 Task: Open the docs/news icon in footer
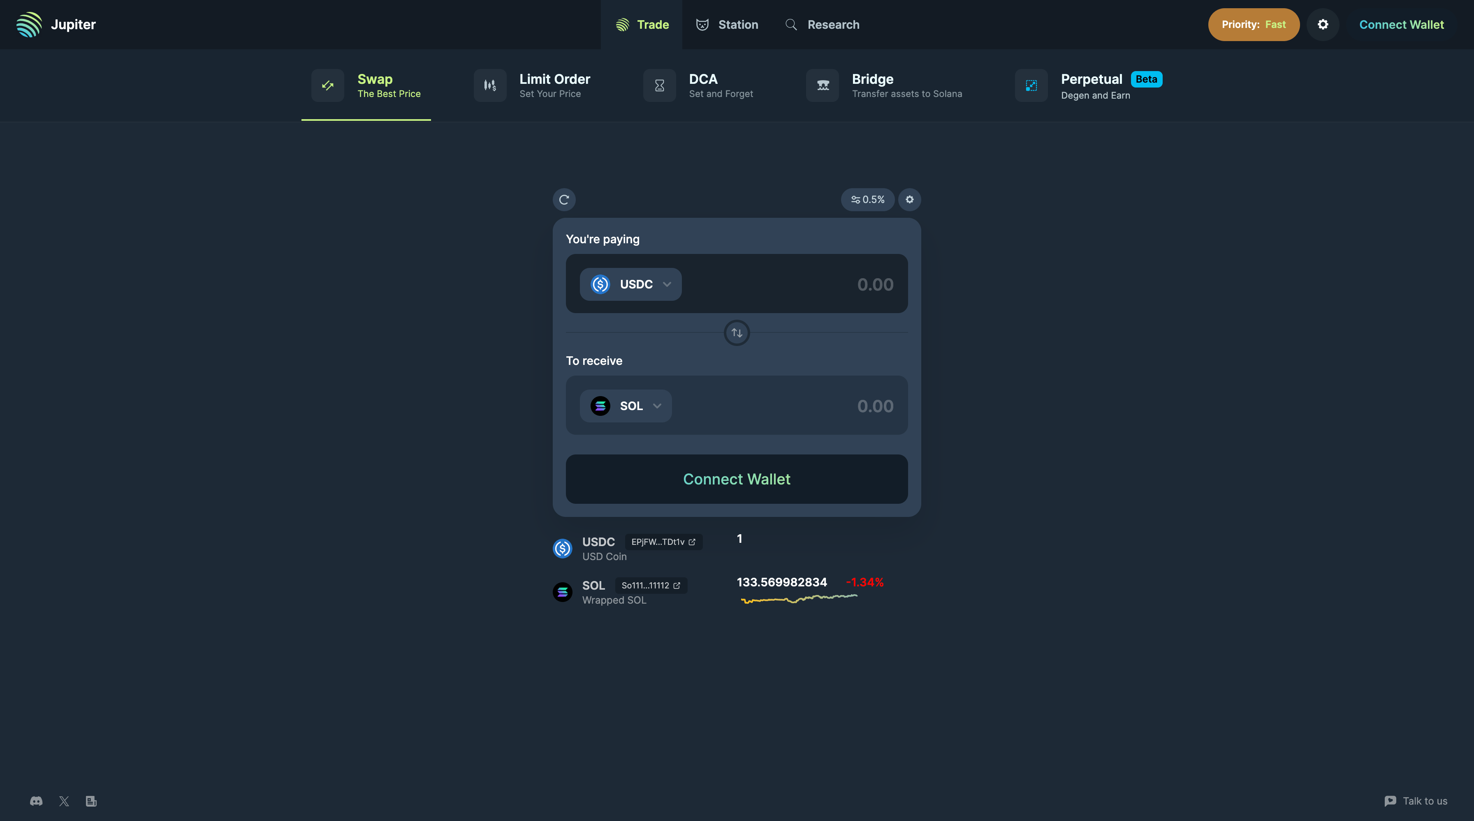pyautogui.click(x=91, y=801)
